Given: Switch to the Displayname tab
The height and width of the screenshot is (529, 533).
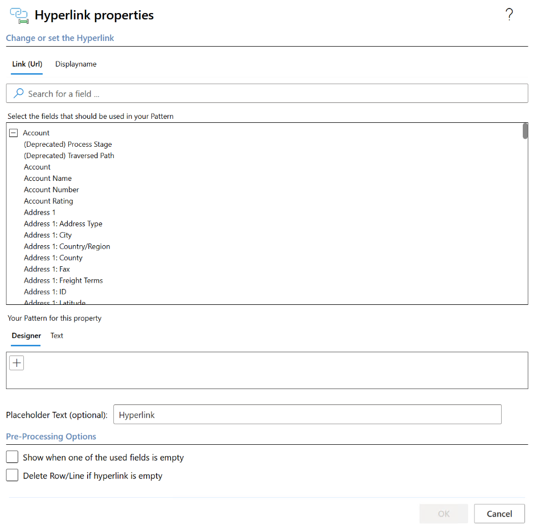Looking at the screenshot, I should pyautogui.click(x=76, y=64).
